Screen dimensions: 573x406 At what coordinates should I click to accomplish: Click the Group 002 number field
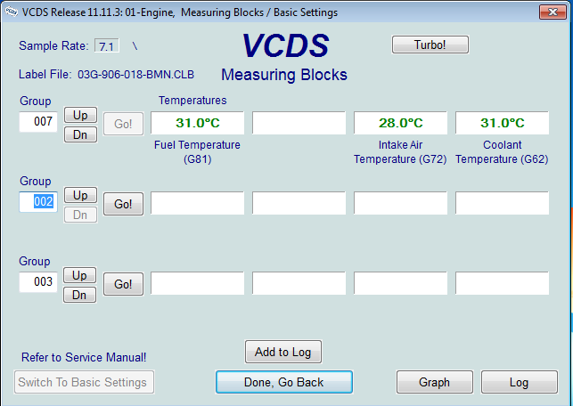point(38,202)
